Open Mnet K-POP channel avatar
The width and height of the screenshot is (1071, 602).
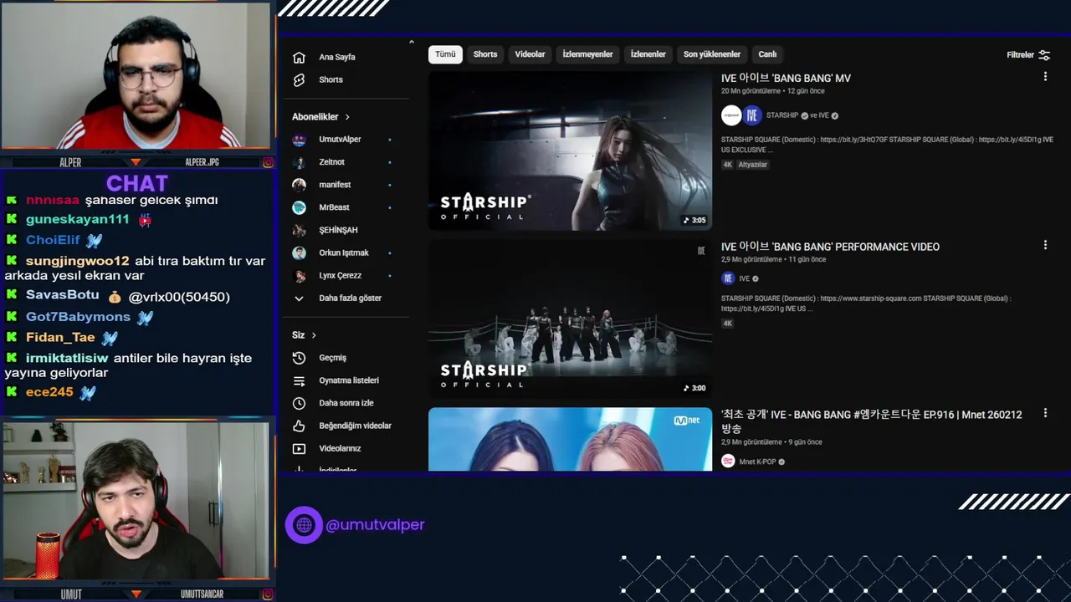[x=728, y=462]
